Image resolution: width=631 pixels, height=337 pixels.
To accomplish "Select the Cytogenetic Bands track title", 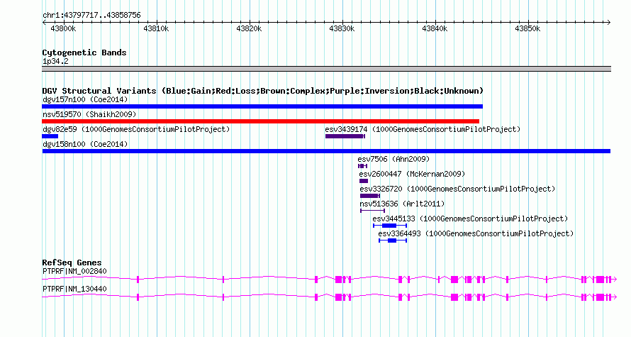I will click(x=84, y=53).
